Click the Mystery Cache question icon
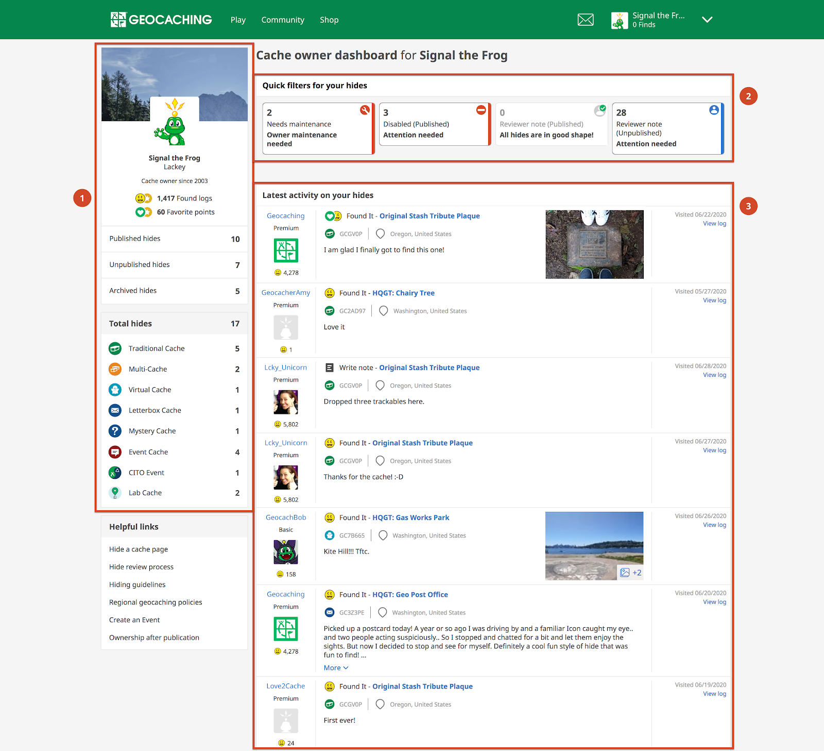The image size is (824, 751). [x=115, y=431]
